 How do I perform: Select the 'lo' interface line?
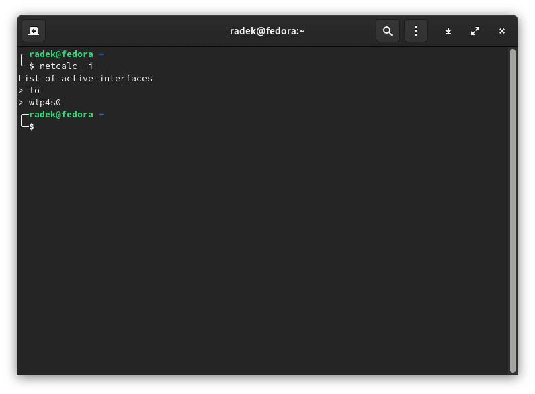[x=29, y=91]
